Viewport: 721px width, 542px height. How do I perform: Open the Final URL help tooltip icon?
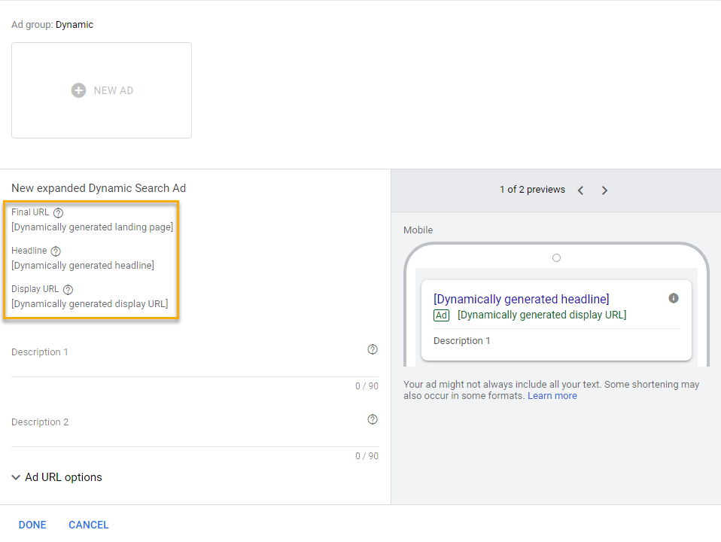click(59, 213)
